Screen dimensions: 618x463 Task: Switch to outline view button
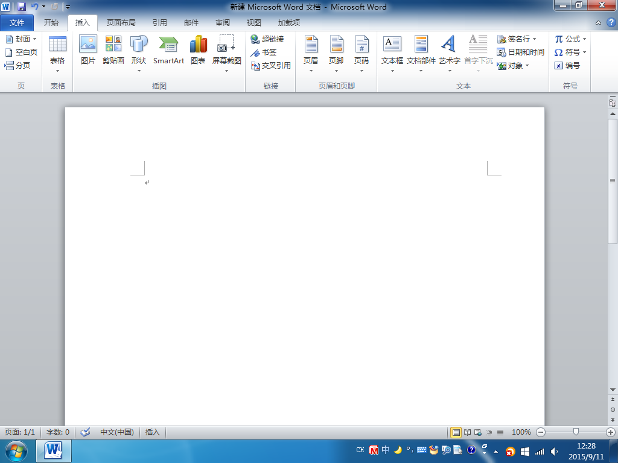(x=489, y=432)
